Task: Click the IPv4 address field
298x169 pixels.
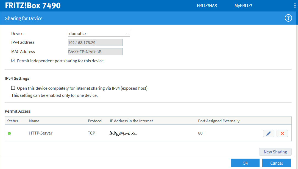Action: pos(95,42)
